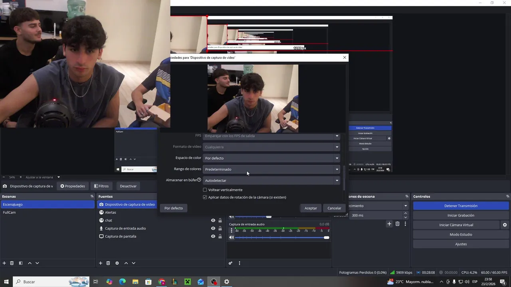Viewport: 511px width, 287px height.
Task: Show hidden system tray icons chevron
Action: [441, 282]
